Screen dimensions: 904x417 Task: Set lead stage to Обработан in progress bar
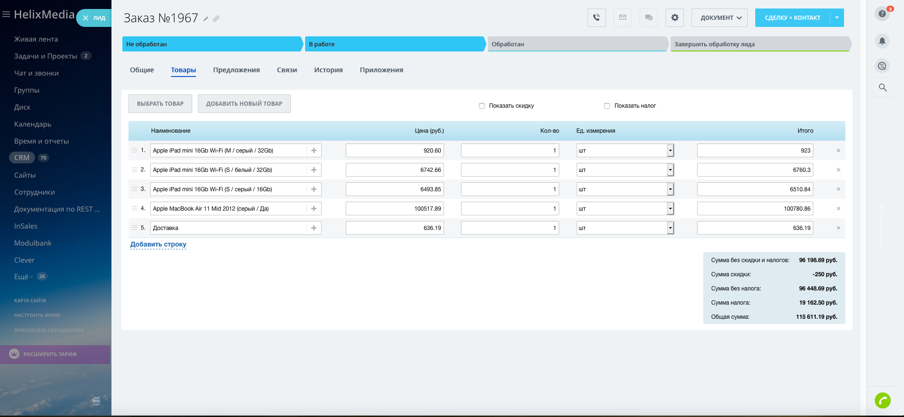(x=576, y=44)
